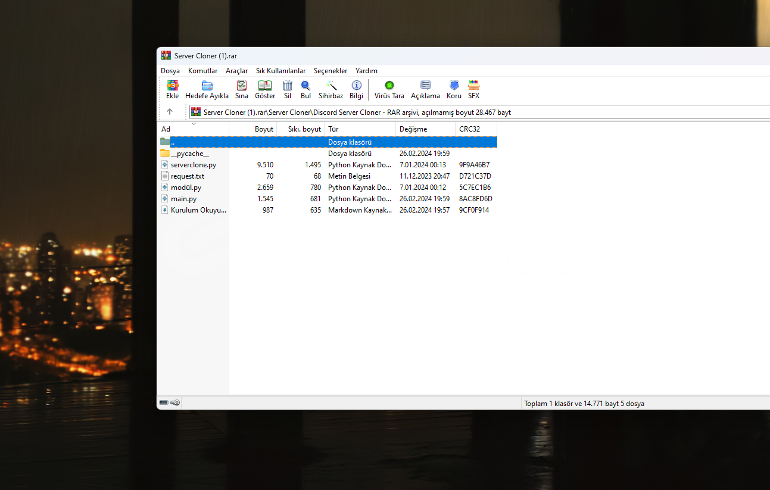
Task: Click the Açıklama comment icon
Action: (x=425, y=85)
